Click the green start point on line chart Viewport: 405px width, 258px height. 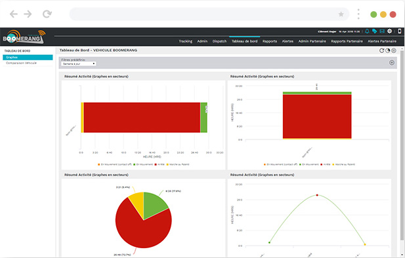[x=269, y=242]
